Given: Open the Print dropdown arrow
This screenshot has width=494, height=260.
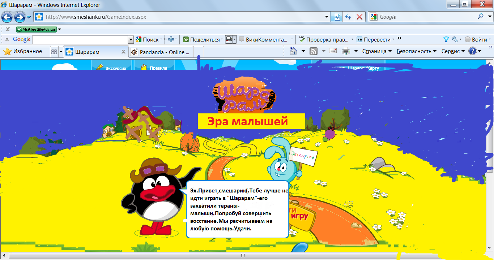Looking at the screenshot, I should [x=356, y=51].
